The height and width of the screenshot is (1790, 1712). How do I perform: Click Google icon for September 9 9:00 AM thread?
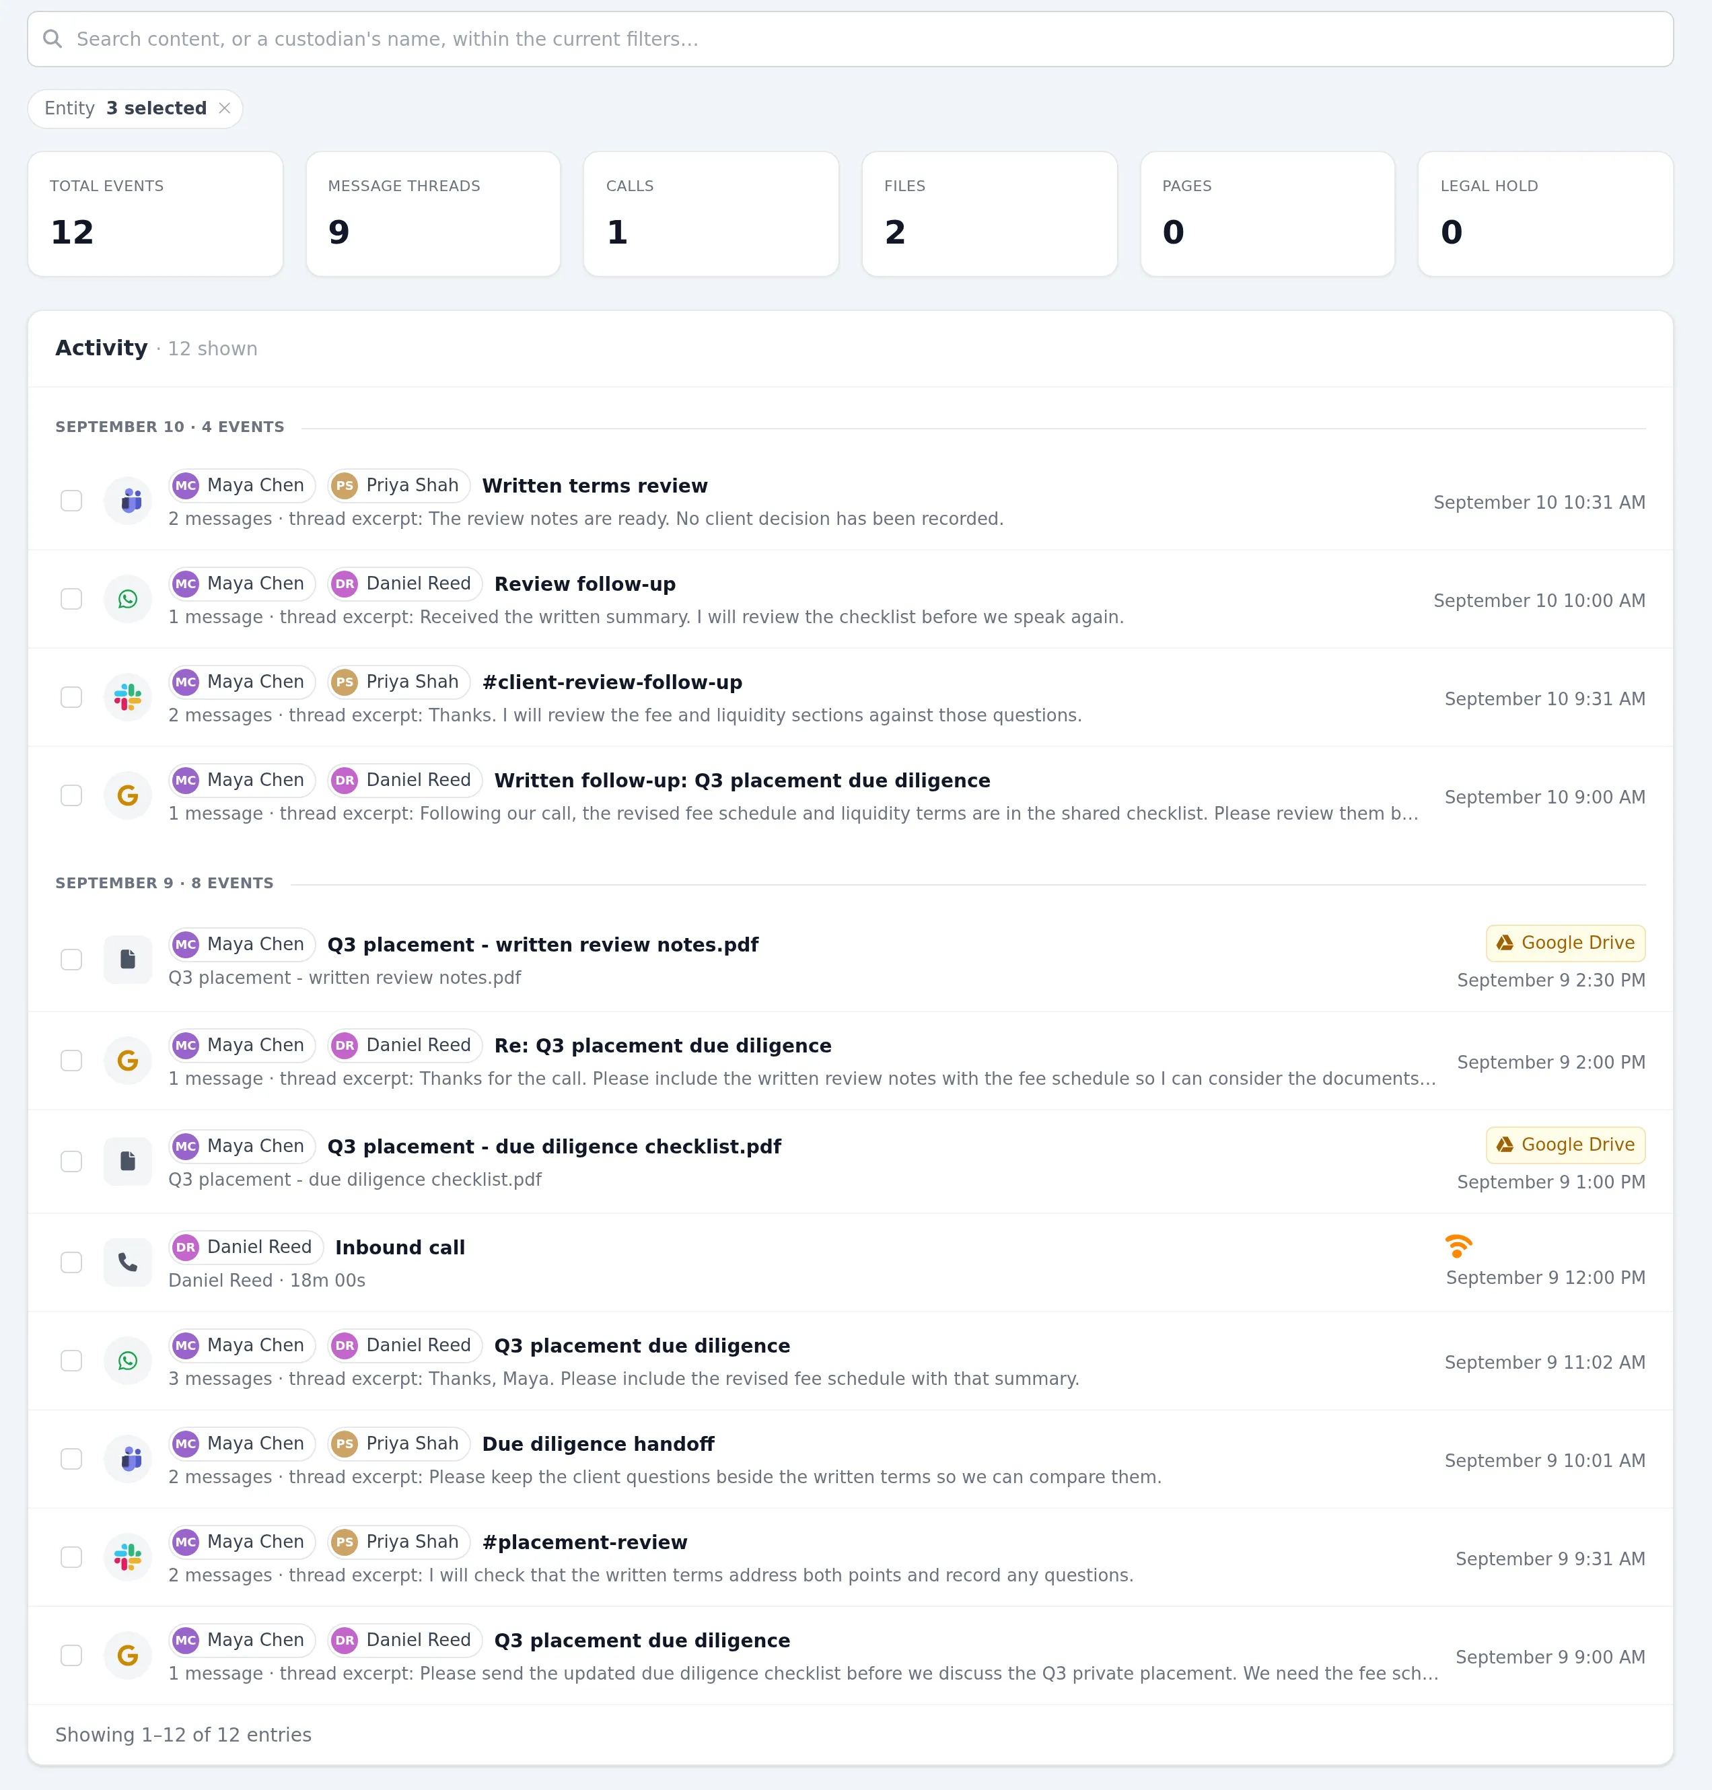(128, 1656)
